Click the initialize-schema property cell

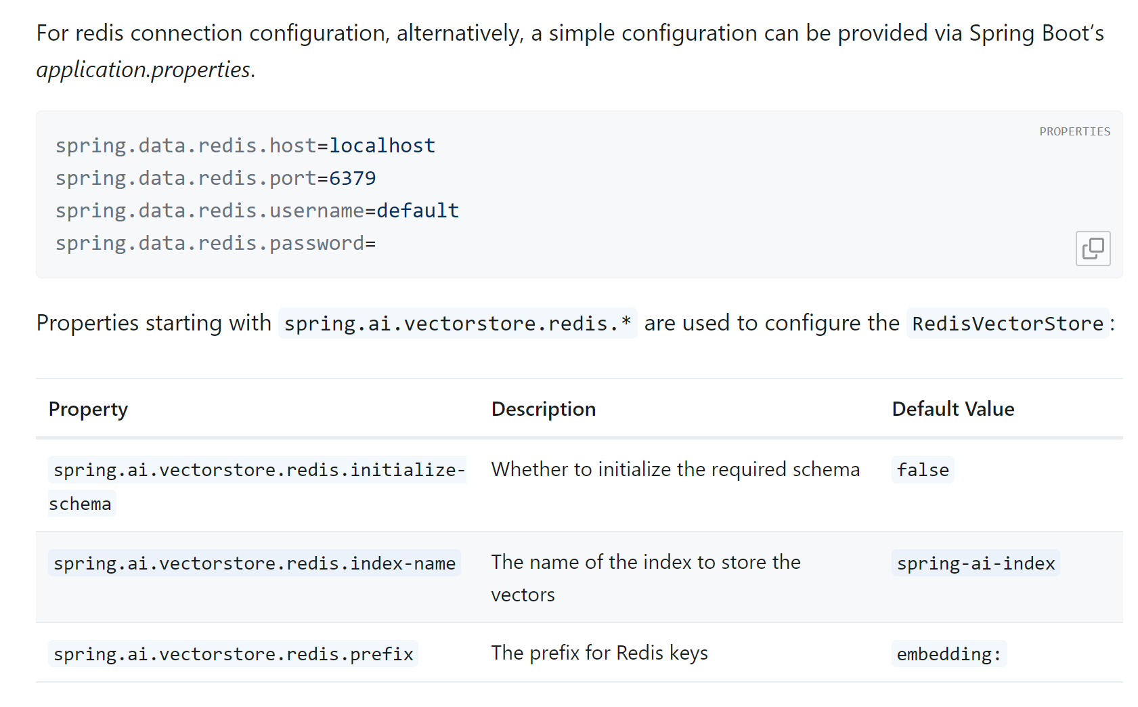[x=257, y=486]
